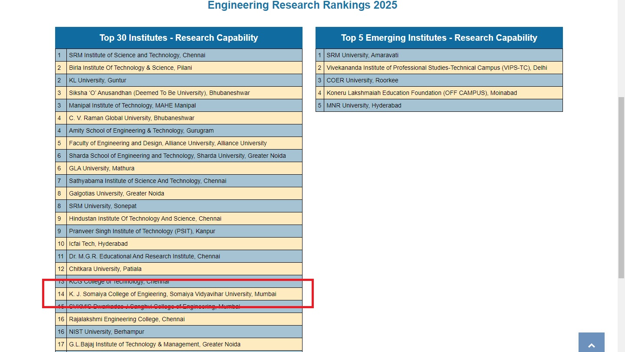Click 'Top 30 Institutes - Research Capability' header
The height and width of the screenshot is (352, 625).
coord(179,38)
